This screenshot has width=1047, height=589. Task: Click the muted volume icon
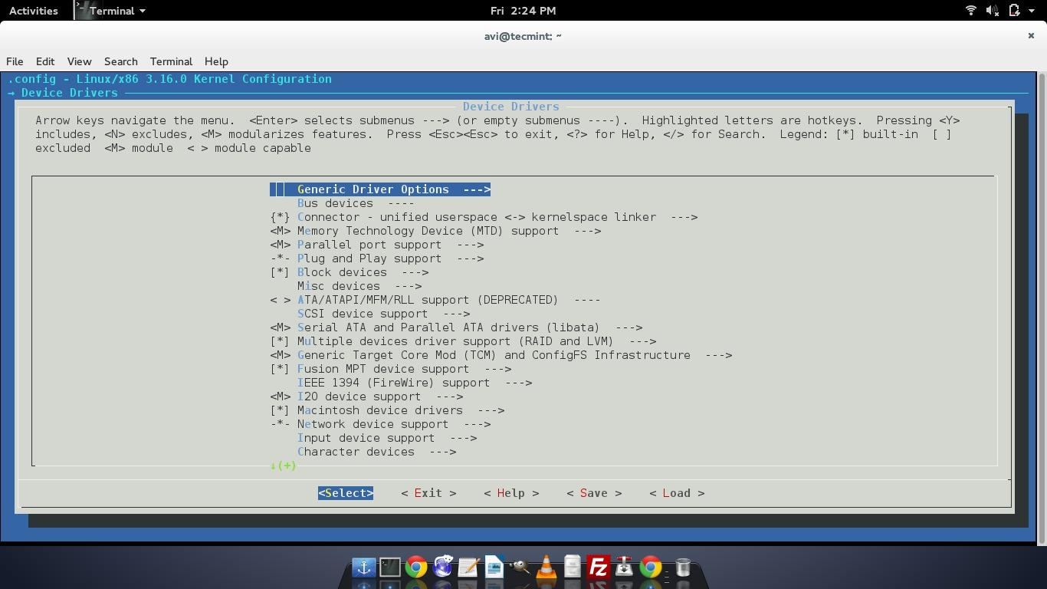(x=992, y=11)
